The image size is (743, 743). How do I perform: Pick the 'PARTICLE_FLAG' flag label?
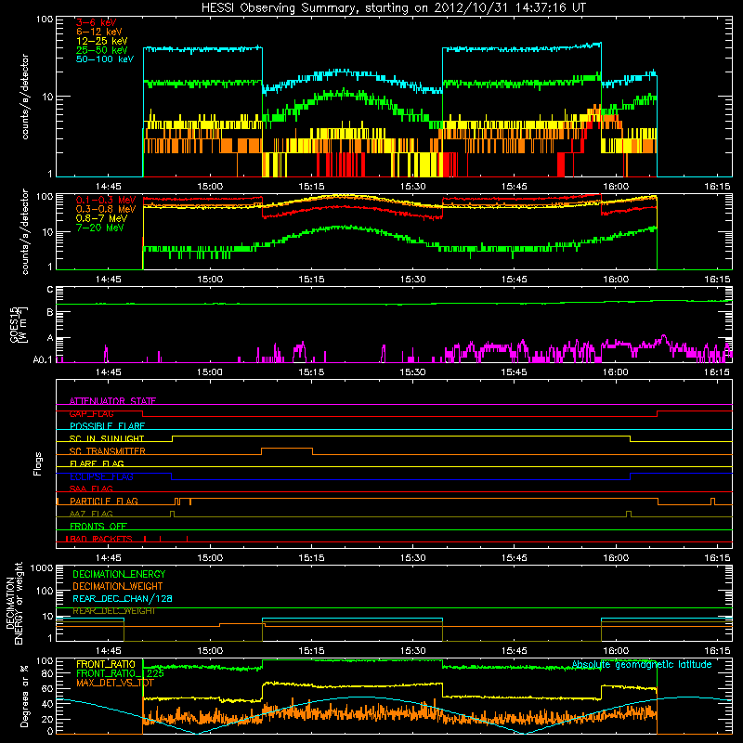click(104, 502)
